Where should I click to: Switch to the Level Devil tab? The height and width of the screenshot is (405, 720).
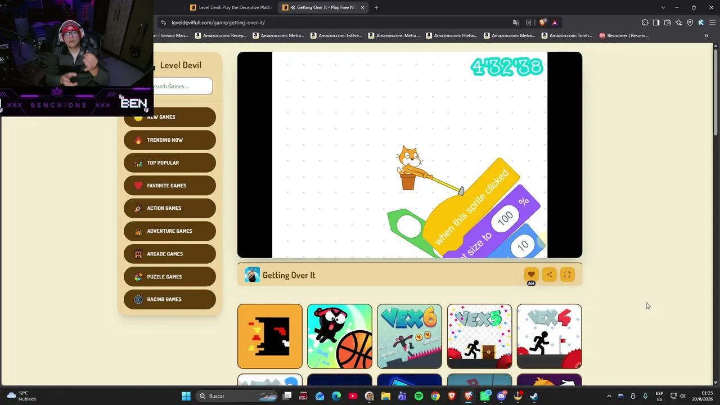231,7
